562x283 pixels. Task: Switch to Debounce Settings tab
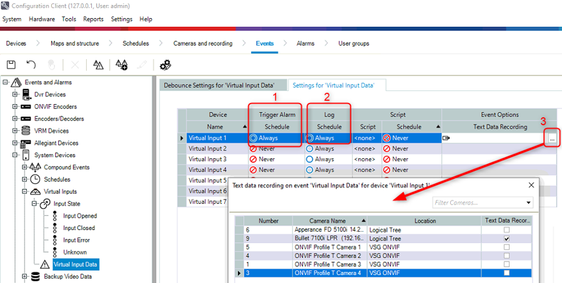point(222,85)
